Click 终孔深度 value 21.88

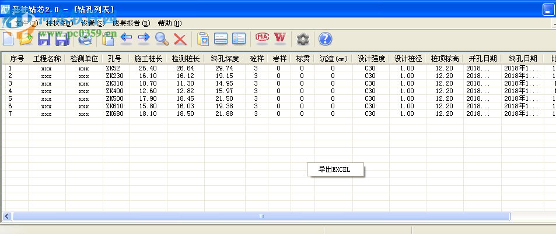[225, 114]
